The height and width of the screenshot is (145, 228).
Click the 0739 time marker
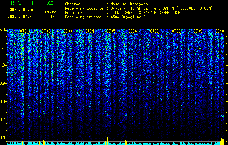click(x=198, y=31)
